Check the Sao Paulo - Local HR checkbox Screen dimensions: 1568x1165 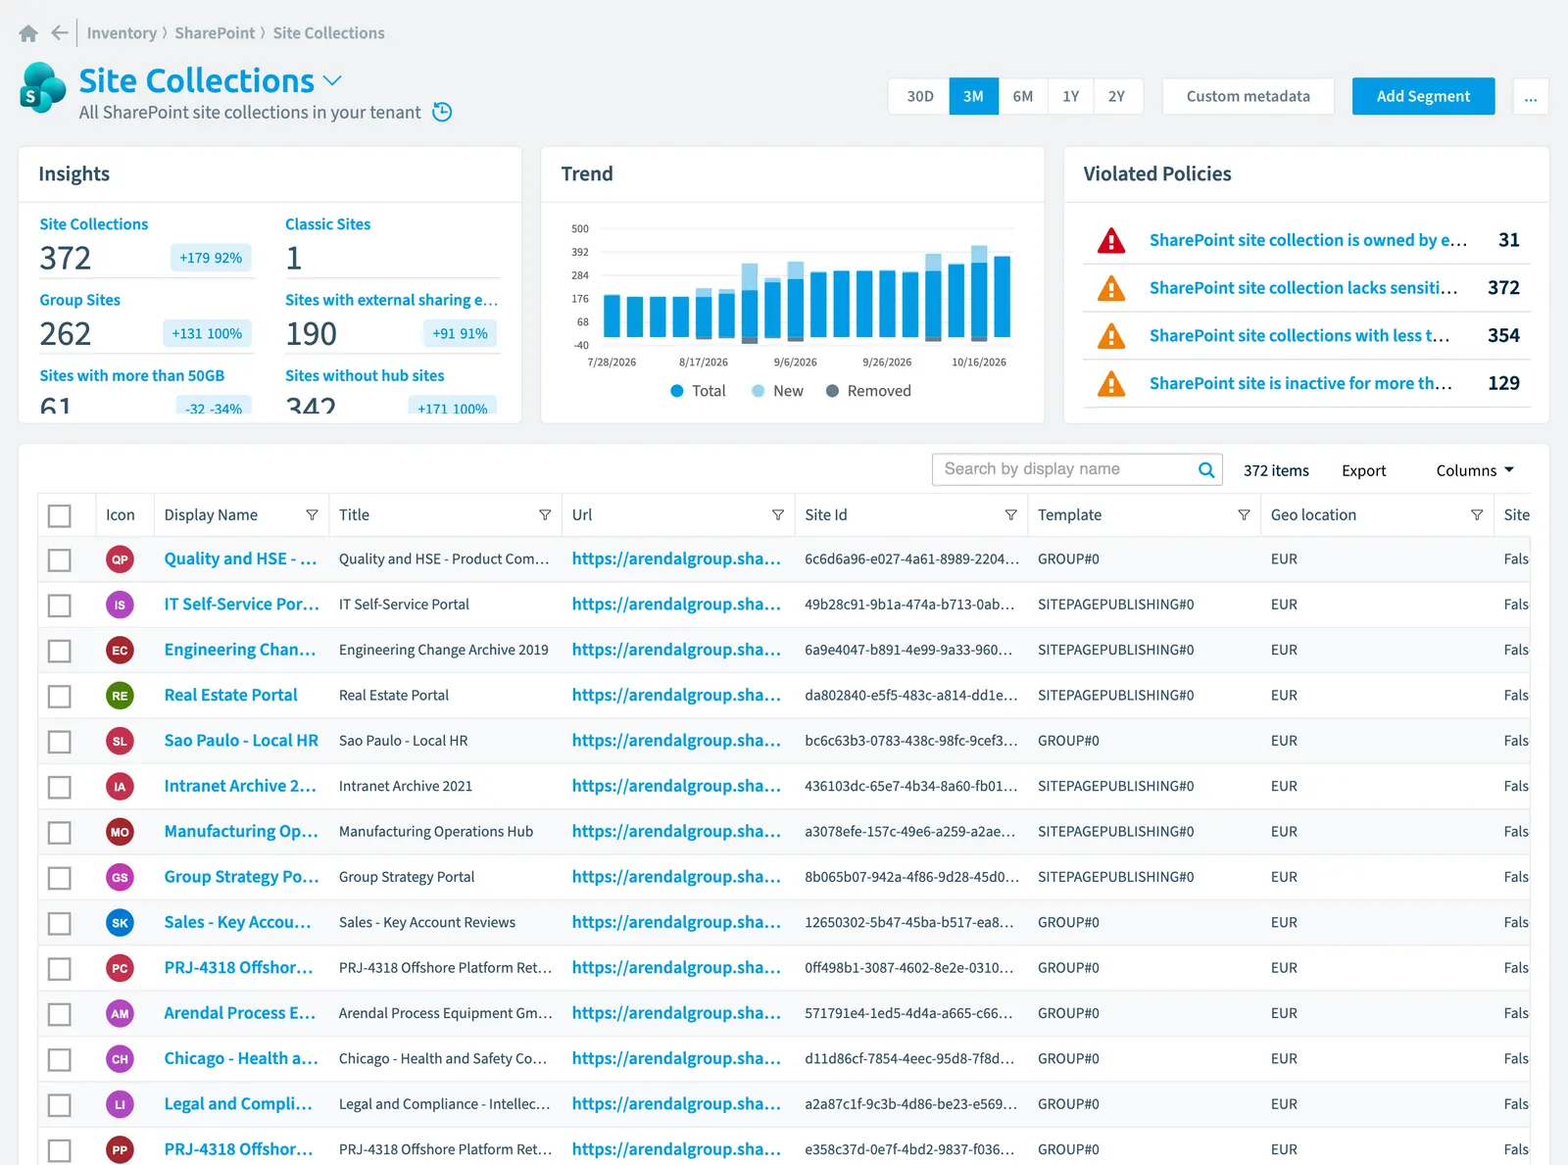(x=60, y=742)
